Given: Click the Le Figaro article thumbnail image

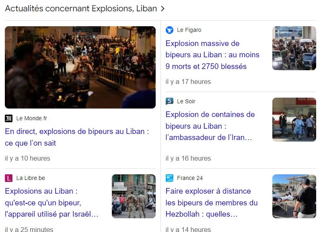Looking at the screenshot, I should 294,48.
